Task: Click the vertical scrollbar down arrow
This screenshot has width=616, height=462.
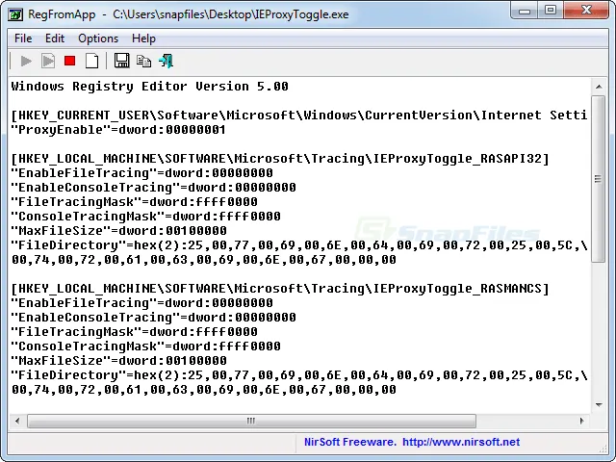Action: coord(599,404)
